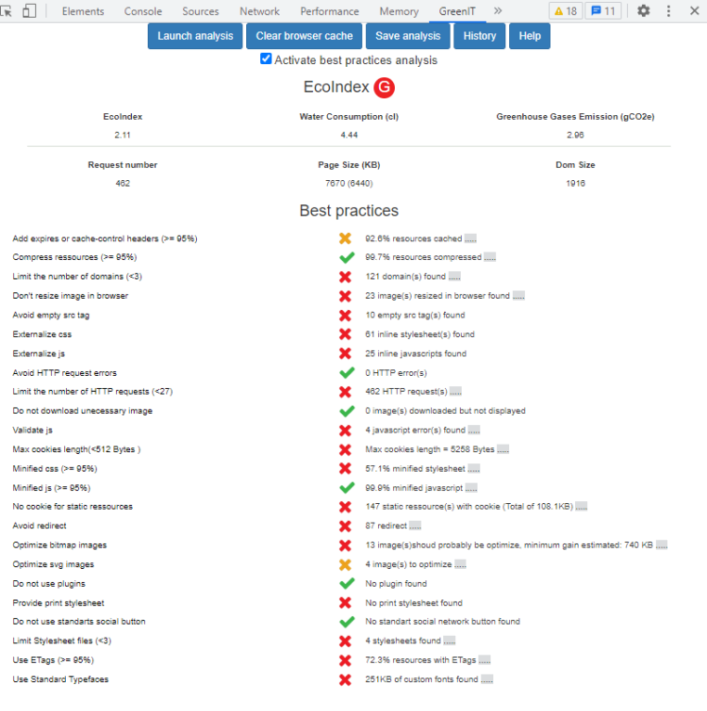Expand details after 462 HTTP request(s)
Screen dimensions: 707x711
(x=456, y=392)
